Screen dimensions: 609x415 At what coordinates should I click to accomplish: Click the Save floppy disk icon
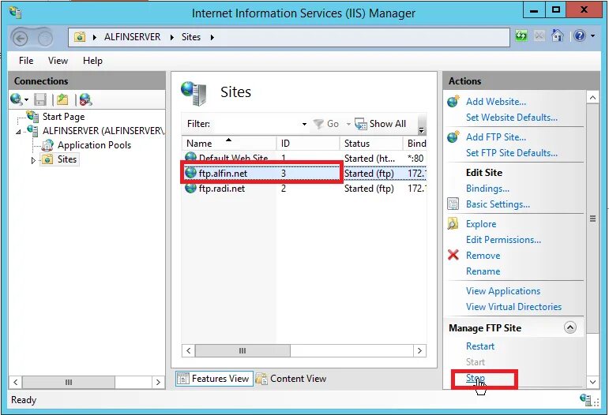40,99
